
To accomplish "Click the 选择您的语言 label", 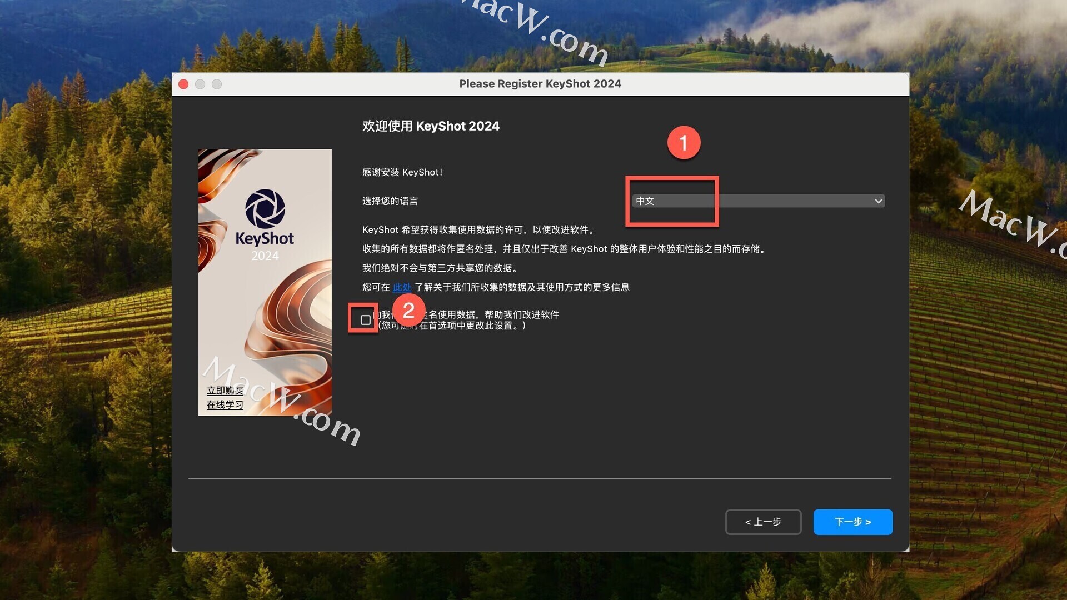I will pyautogui.click(x=390, y=201).
